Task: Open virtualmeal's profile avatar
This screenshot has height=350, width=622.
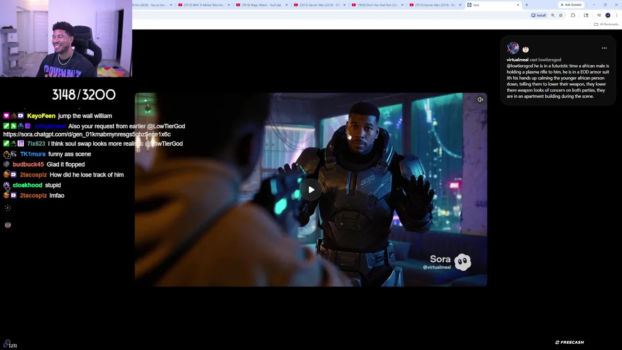Action: pos(513,48)
